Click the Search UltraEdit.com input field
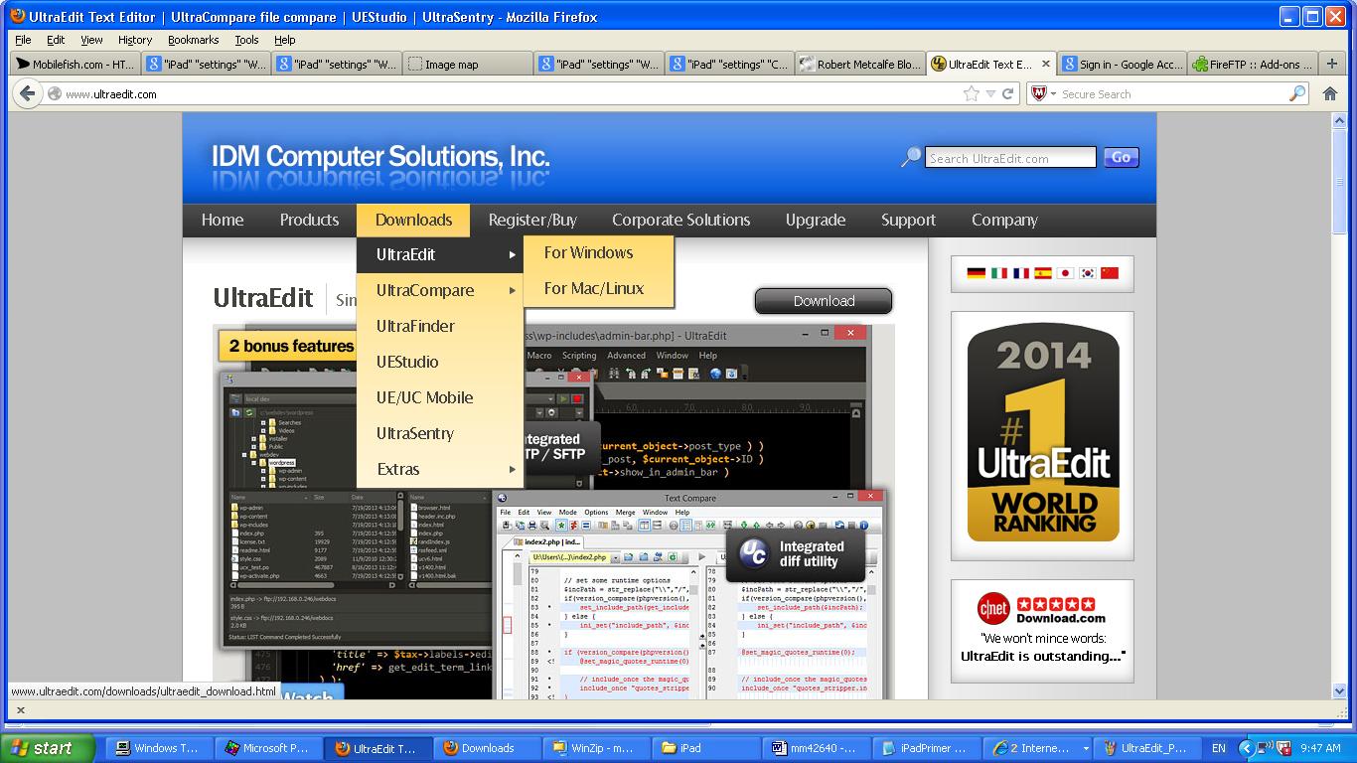The width and height of the screenshot is (1357, 763). pyautogui.click(x=1009, y=158)
